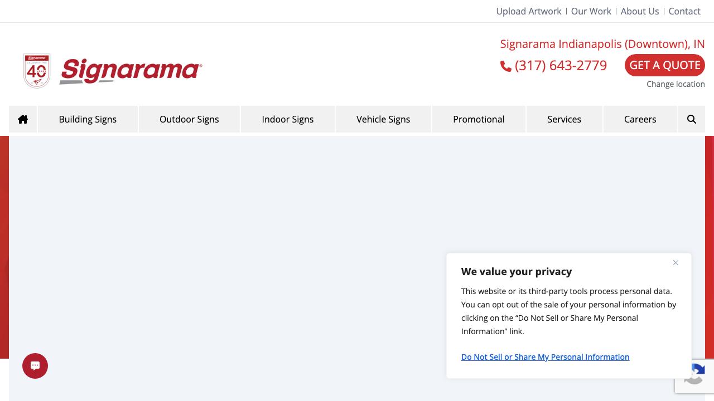The width and height of the screenshot is (714, 401).
Task: Expand the Indoor Signs menu
Action: tap(287, 119)
